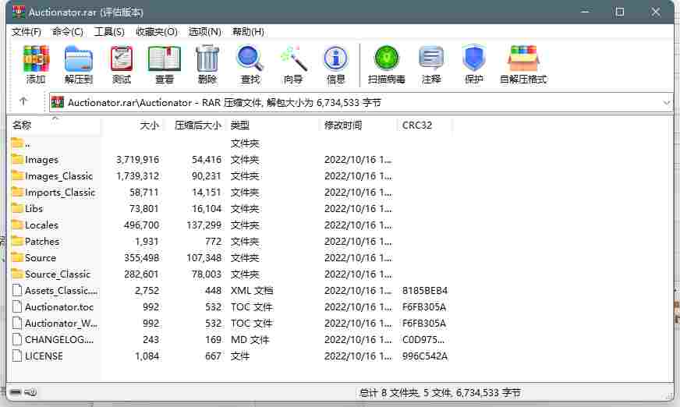Click the MD 文件 type cell
Viewport: 680px width, 407px height.
coord(250,339)
